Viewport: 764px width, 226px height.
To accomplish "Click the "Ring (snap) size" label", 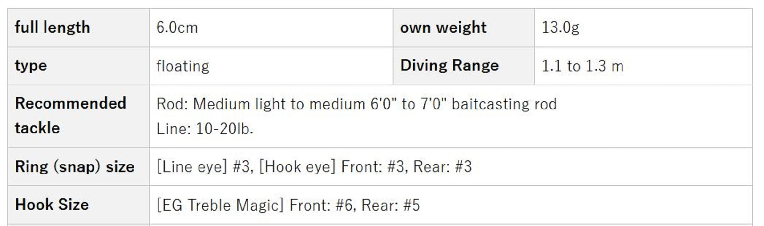I will click(74, 167).
